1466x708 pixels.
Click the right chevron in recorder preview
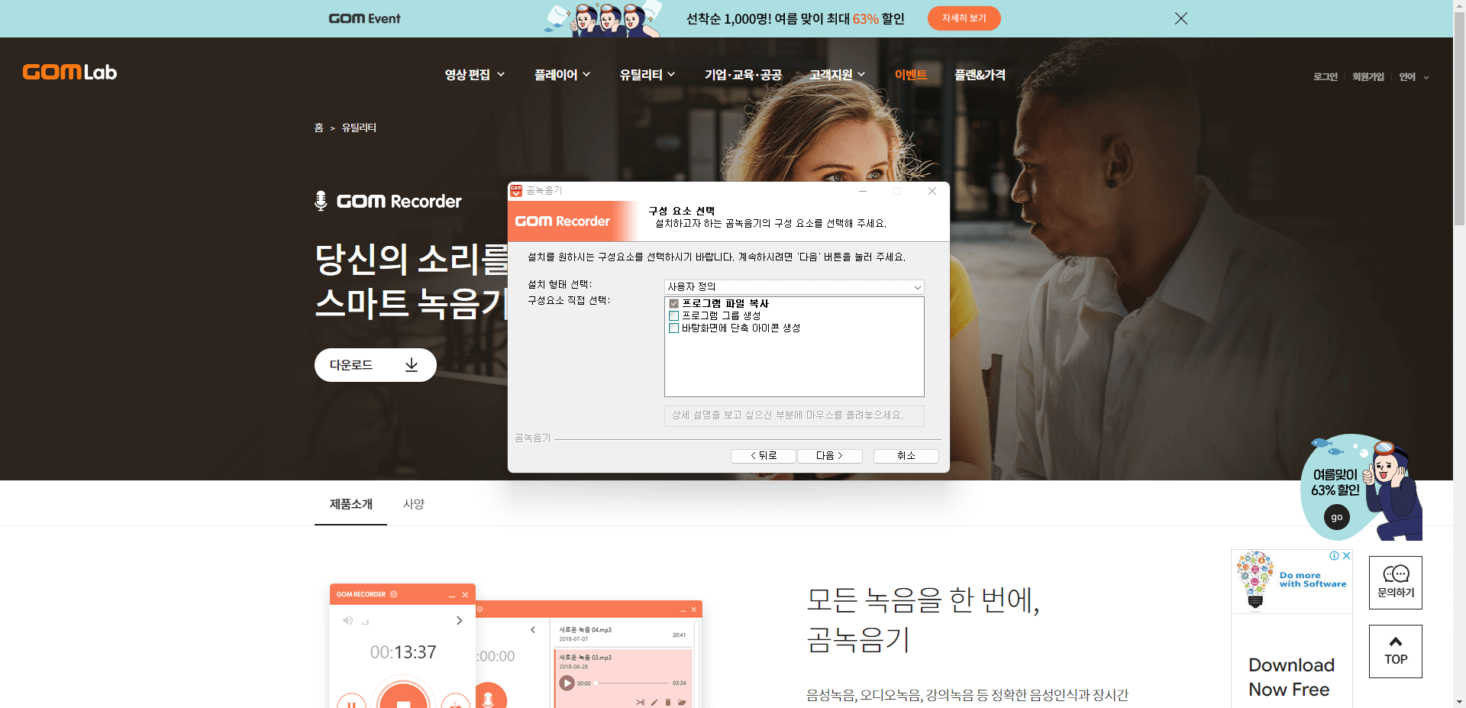459,620
